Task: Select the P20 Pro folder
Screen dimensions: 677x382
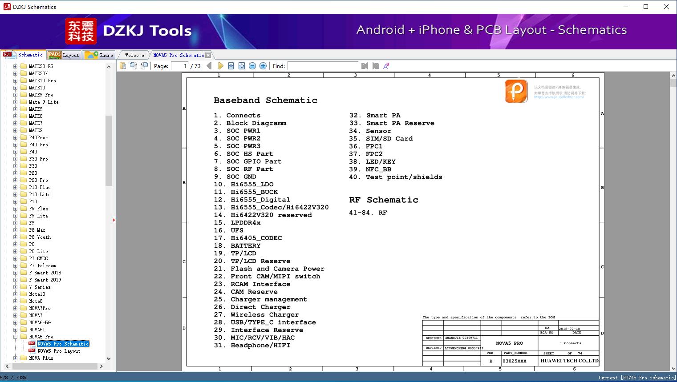Action: click(38, 180)
